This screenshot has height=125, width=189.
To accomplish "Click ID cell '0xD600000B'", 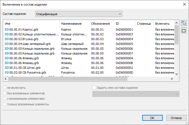I will 124,63.
